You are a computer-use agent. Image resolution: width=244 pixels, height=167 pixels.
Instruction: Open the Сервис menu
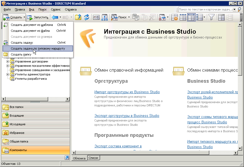[56, 9]
